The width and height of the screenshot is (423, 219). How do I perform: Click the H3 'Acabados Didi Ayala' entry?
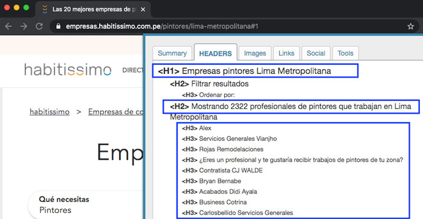pyautogui.click(x=219, y=191)
